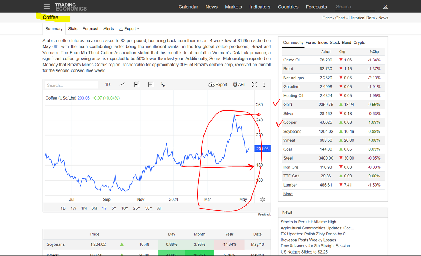Open the chart three-dot options menu
The image size is (421, 256).
pos(264,85)
